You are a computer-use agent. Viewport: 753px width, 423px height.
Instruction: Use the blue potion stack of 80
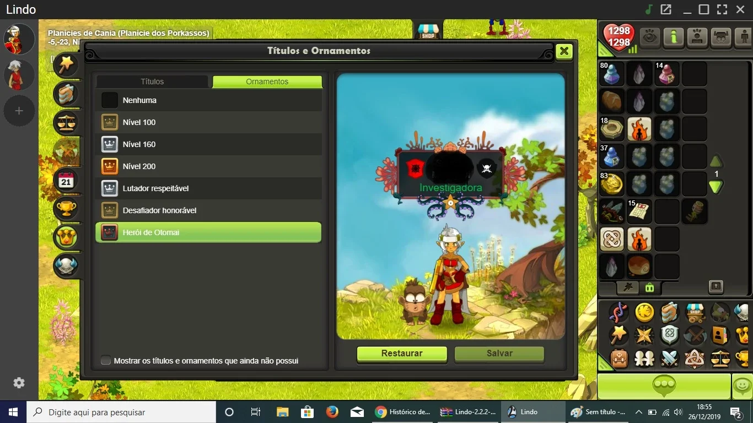612,73
